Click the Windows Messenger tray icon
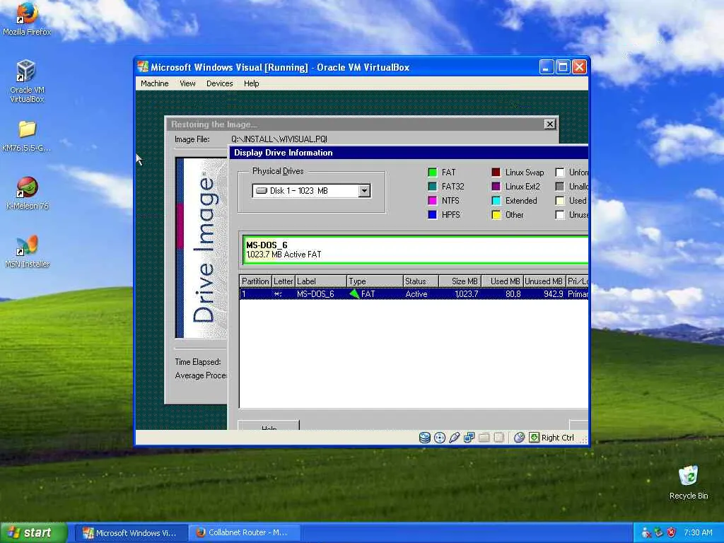The image size is (724, 543). (646, 533)
